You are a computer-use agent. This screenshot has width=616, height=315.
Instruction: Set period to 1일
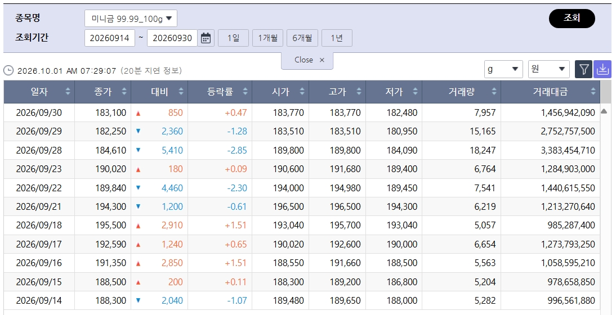pos(233,38)
